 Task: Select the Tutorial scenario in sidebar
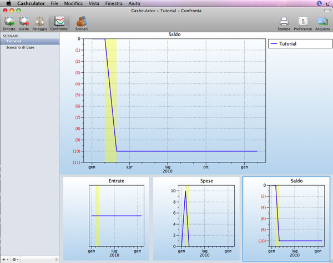tap(14, 41)
